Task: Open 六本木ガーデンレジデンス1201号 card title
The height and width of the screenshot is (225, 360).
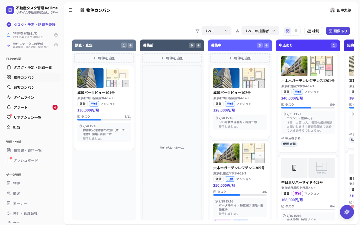Action: pyautogui.click(x=308, y=81)
